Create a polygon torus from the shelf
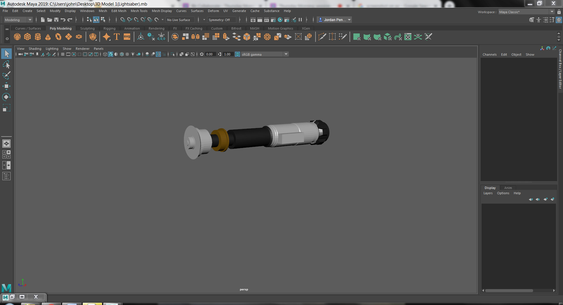Image resolution: width=563 pixels, height=305 pixels. [x=58, y=37]
